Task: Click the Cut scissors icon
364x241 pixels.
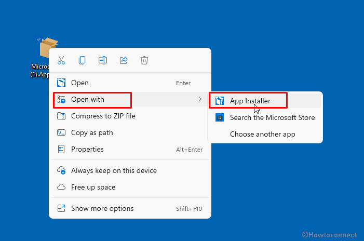Action: (61, 60)
